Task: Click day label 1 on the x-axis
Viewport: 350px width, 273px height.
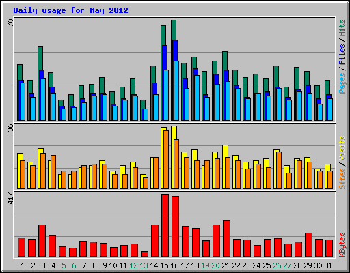Action: (23, 265)
